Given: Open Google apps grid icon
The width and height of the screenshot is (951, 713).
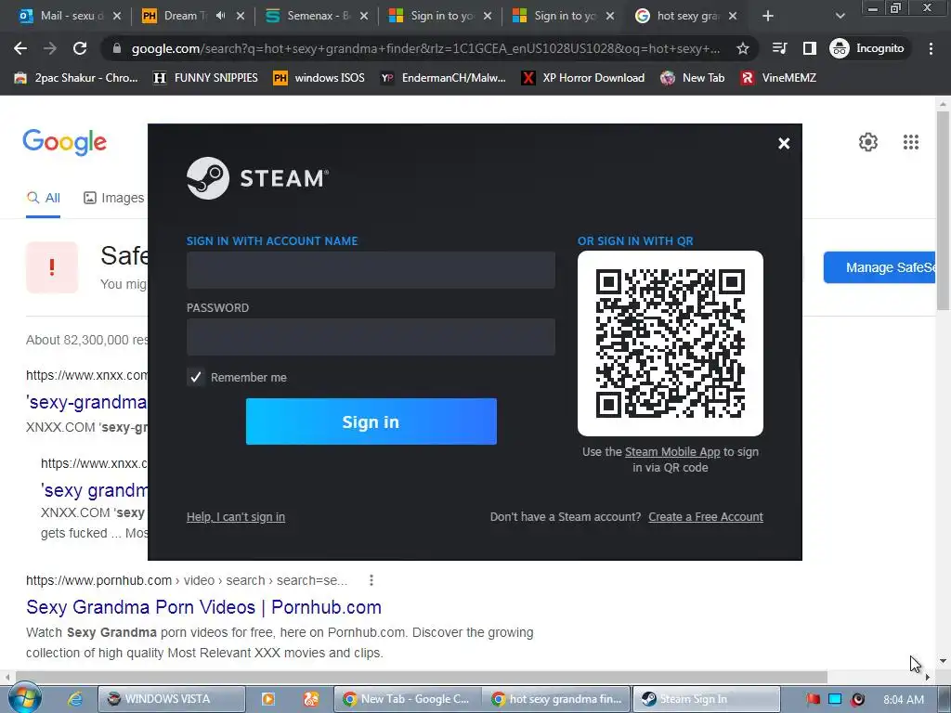Looking at the screenshot, I should coord(910,142).
